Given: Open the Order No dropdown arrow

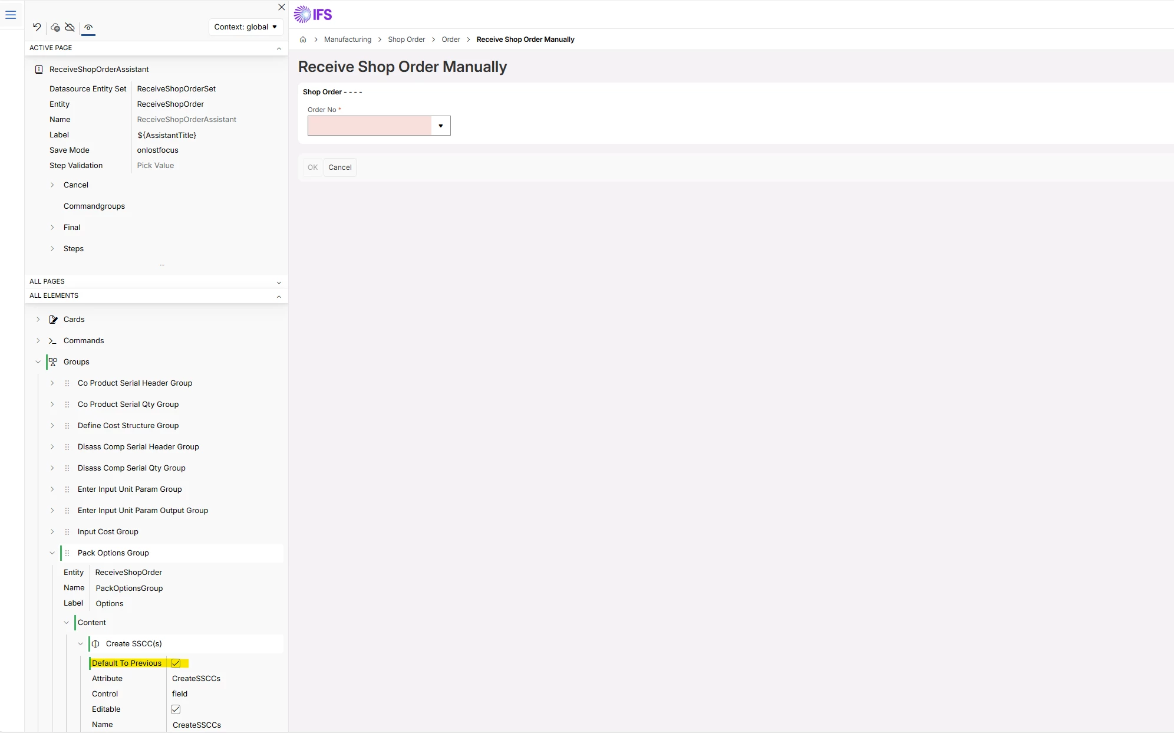Looking at the screenshot, I should coord(440,126).
